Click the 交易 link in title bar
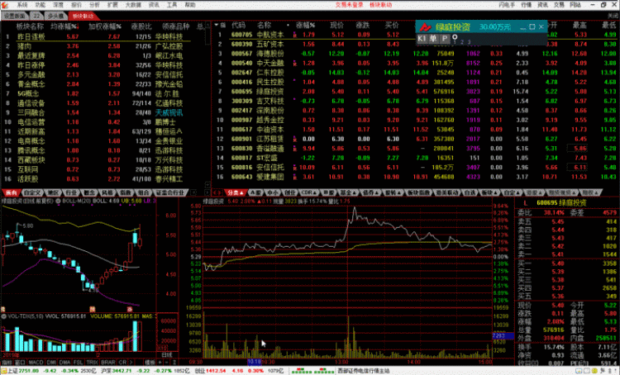The width and height of the screenshot is (620, 375). (559, 5)
